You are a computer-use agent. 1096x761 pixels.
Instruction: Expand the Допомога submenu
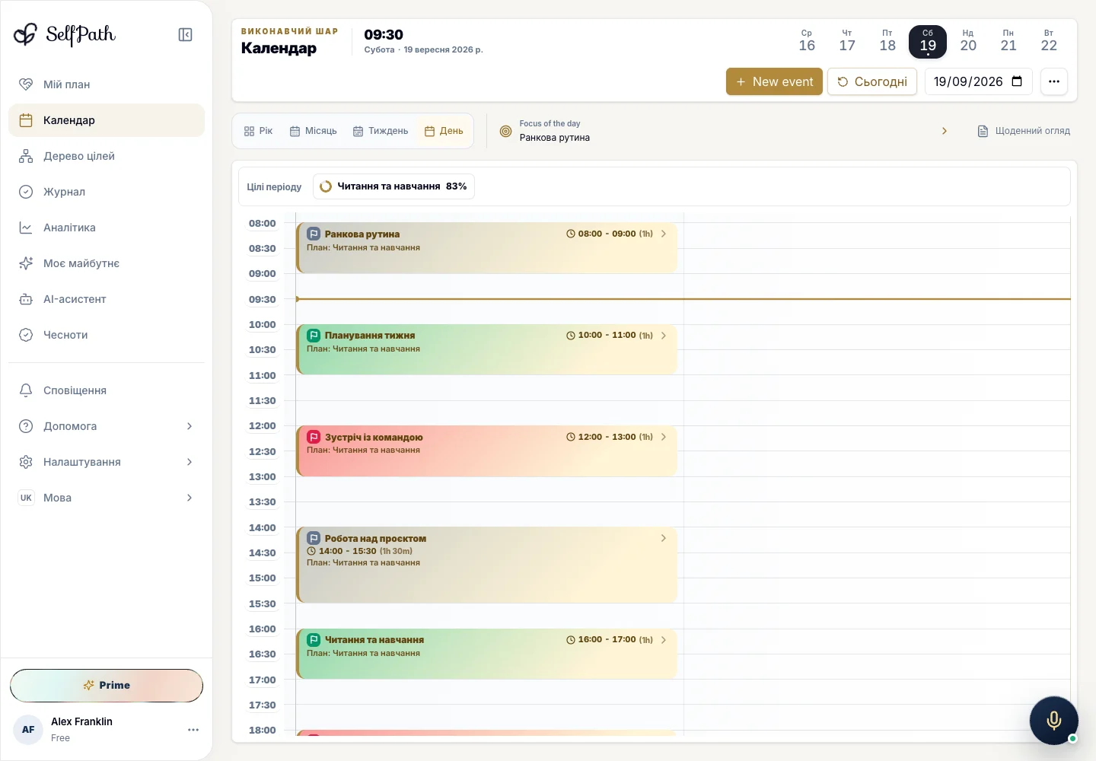click(x=190, y=426)
